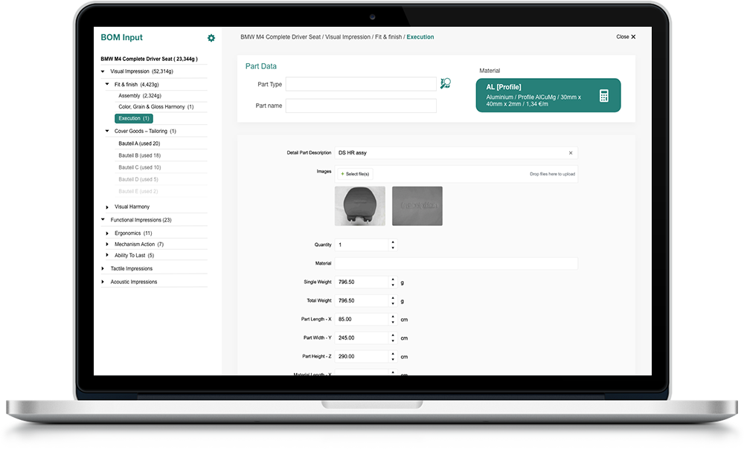The height and width of the screenshot is (449, 744).
Task: Expand the Acoustic Impressions node
Action: pyautogui.click(x=103, y=282)
